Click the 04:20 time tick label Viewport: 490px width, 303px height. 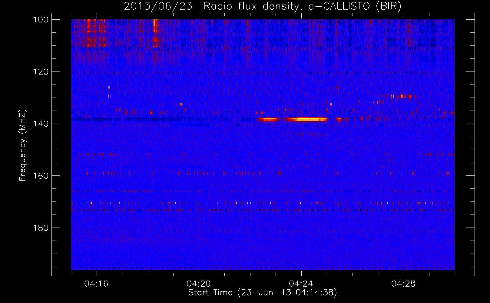(x=199, y=284)
